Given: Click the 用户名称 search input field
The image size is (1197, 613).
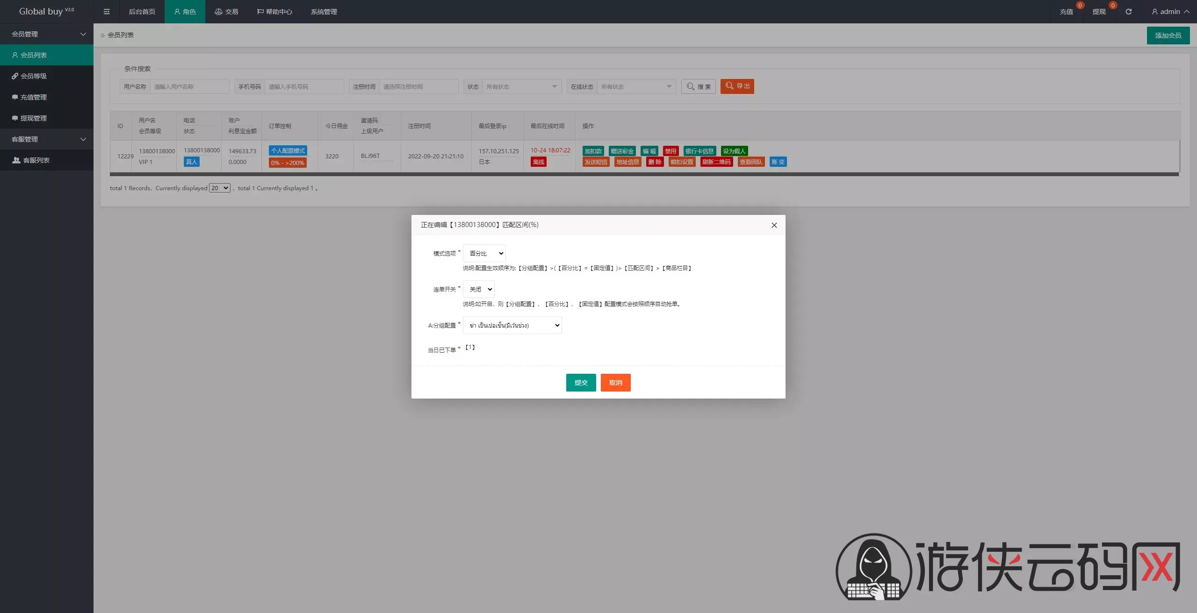Looking at the screenshot, I should coord(189,86).
